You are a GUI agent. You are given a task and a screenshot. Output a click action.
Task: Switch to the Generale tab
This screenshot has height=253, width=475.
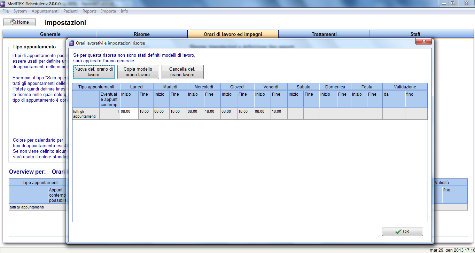(x=50, y=34)
